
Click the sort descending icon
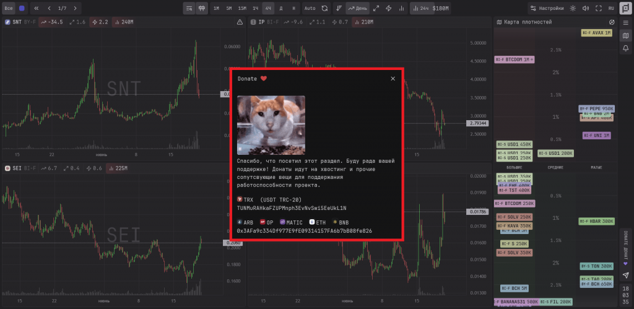pyautogui.click(x=339, y=8)
